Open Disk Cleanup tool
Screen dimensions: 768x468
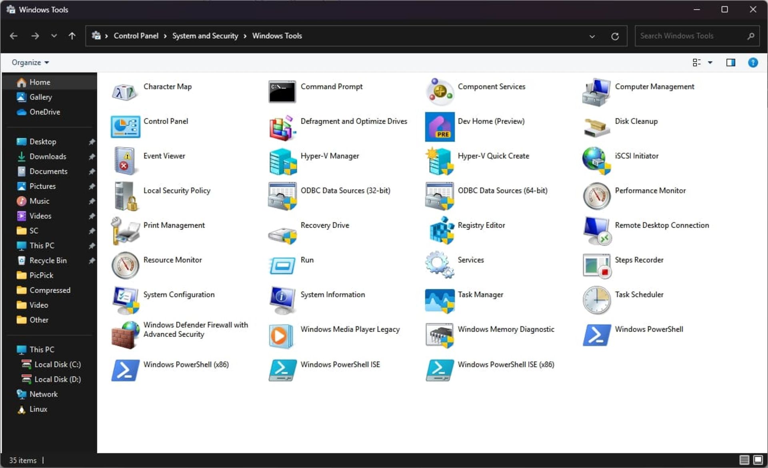(x=635, y=121)
